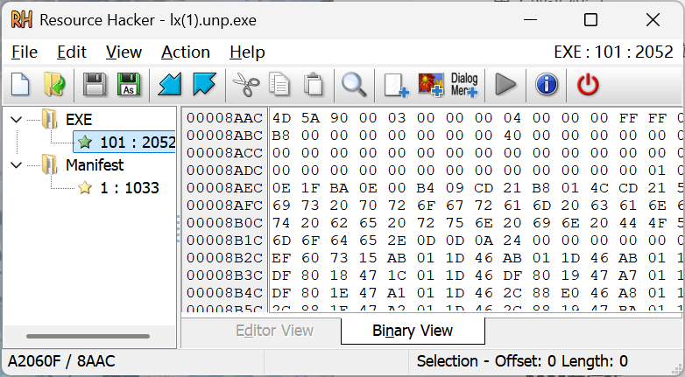This screenshot has height=377, width=685.
Task: Click offset 00008AFC in hex view
Action: [224, 205]
